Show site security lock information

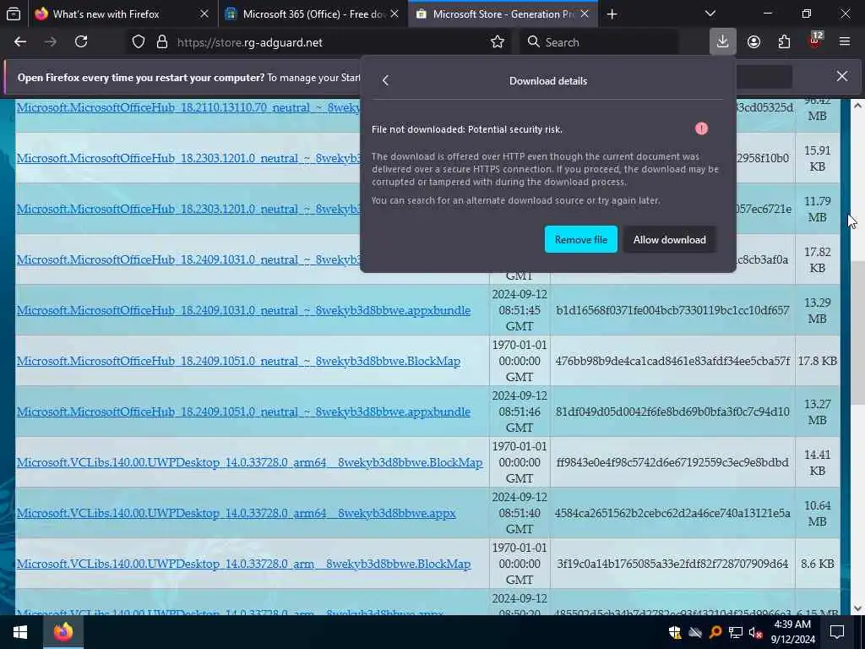[162, 42]
